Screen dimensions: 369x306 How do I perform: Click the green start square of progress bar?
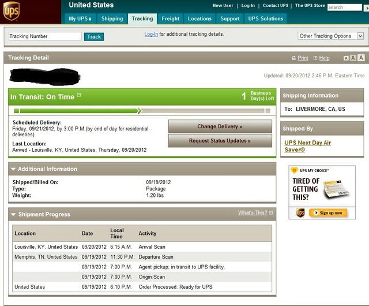pyautogui.click(x=16, y=111)
